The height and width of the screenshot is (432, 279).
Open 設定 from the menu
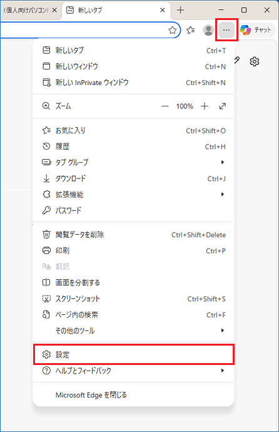[134, 354]
